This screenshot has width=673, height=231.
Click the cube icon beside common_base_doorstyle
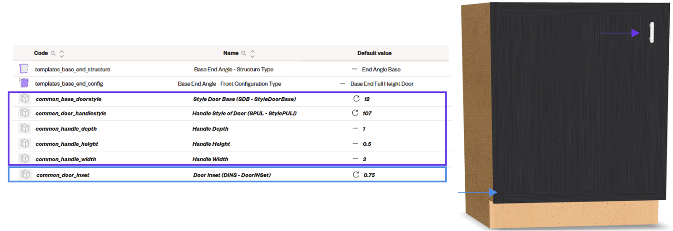click(25, 98)
